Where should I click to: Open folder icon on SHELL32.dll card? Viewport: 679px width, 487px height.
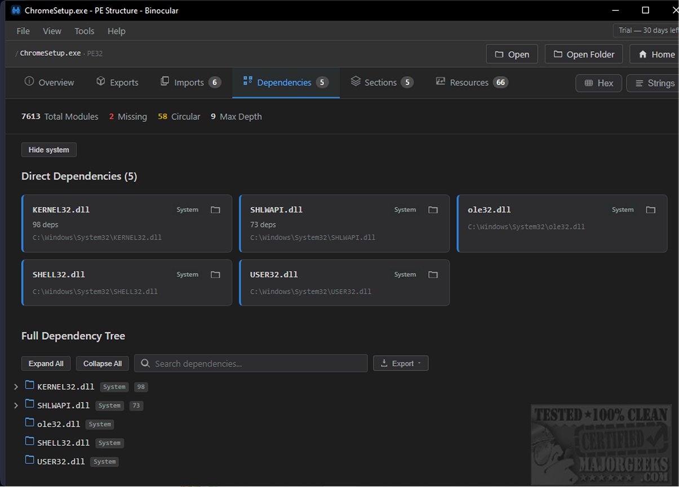pyautogui.click(x=215, y=275)
